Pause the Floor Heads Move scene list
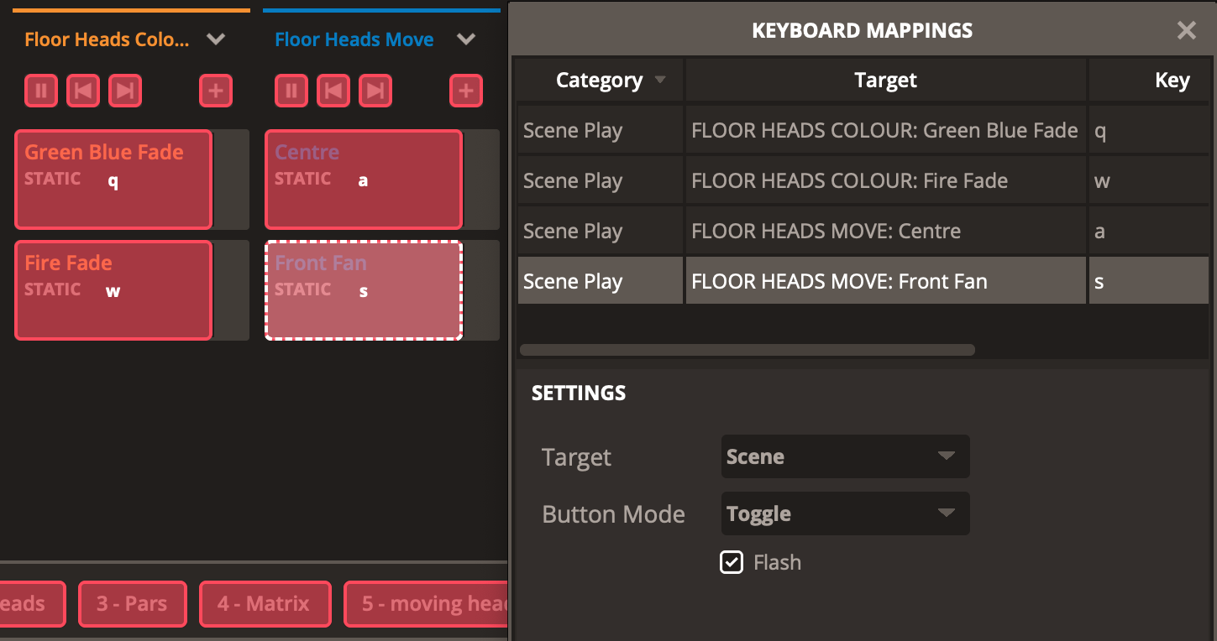Viewport: 1217px width, 641px height. [x=291, y=91]
